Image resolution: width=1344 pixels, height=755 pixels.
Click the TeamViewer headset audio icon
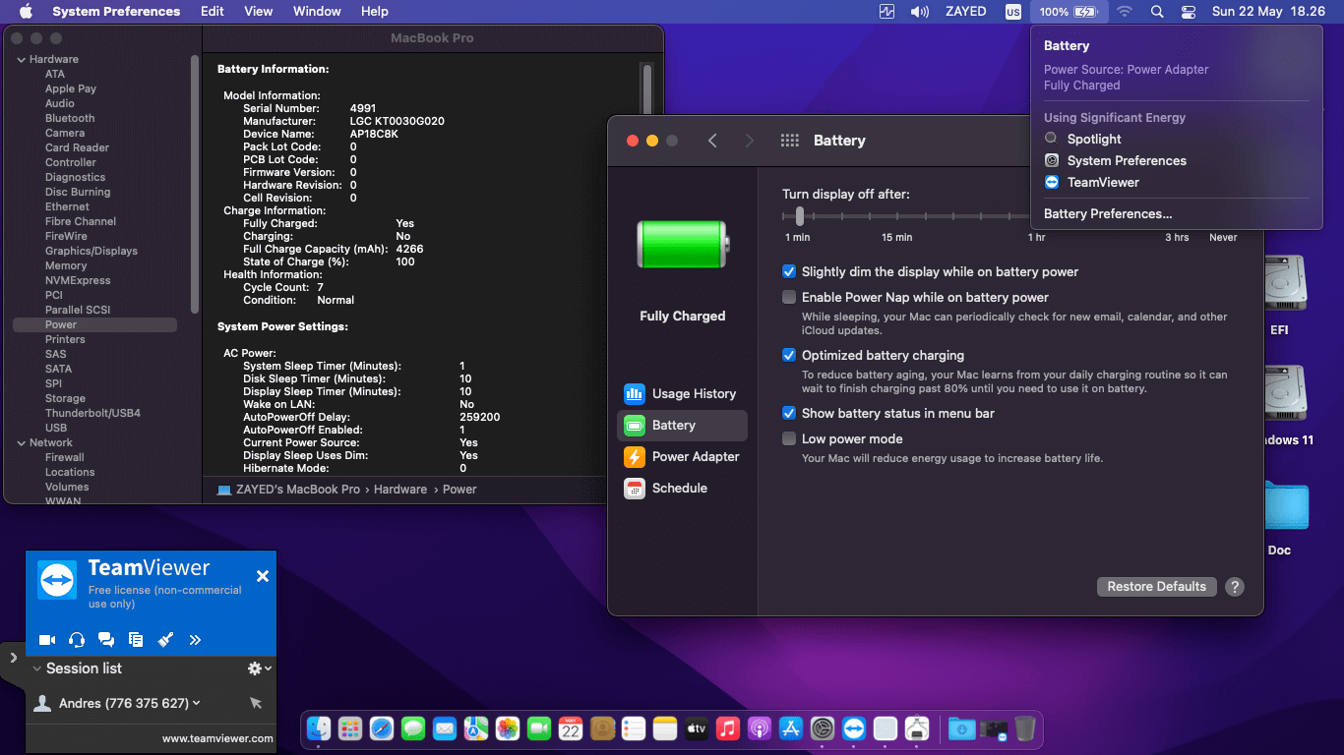point(77,640)
